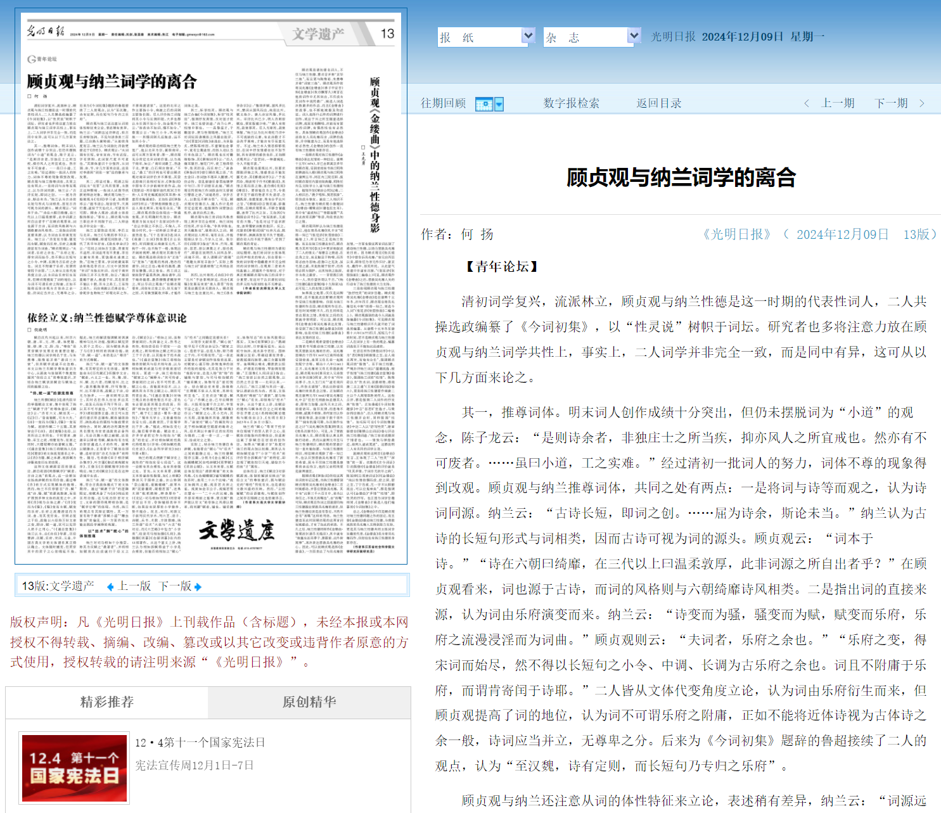This screenshot has width=941, height=813.
Task: Go to next issue via 下一期
Action: tap(891, 103)
